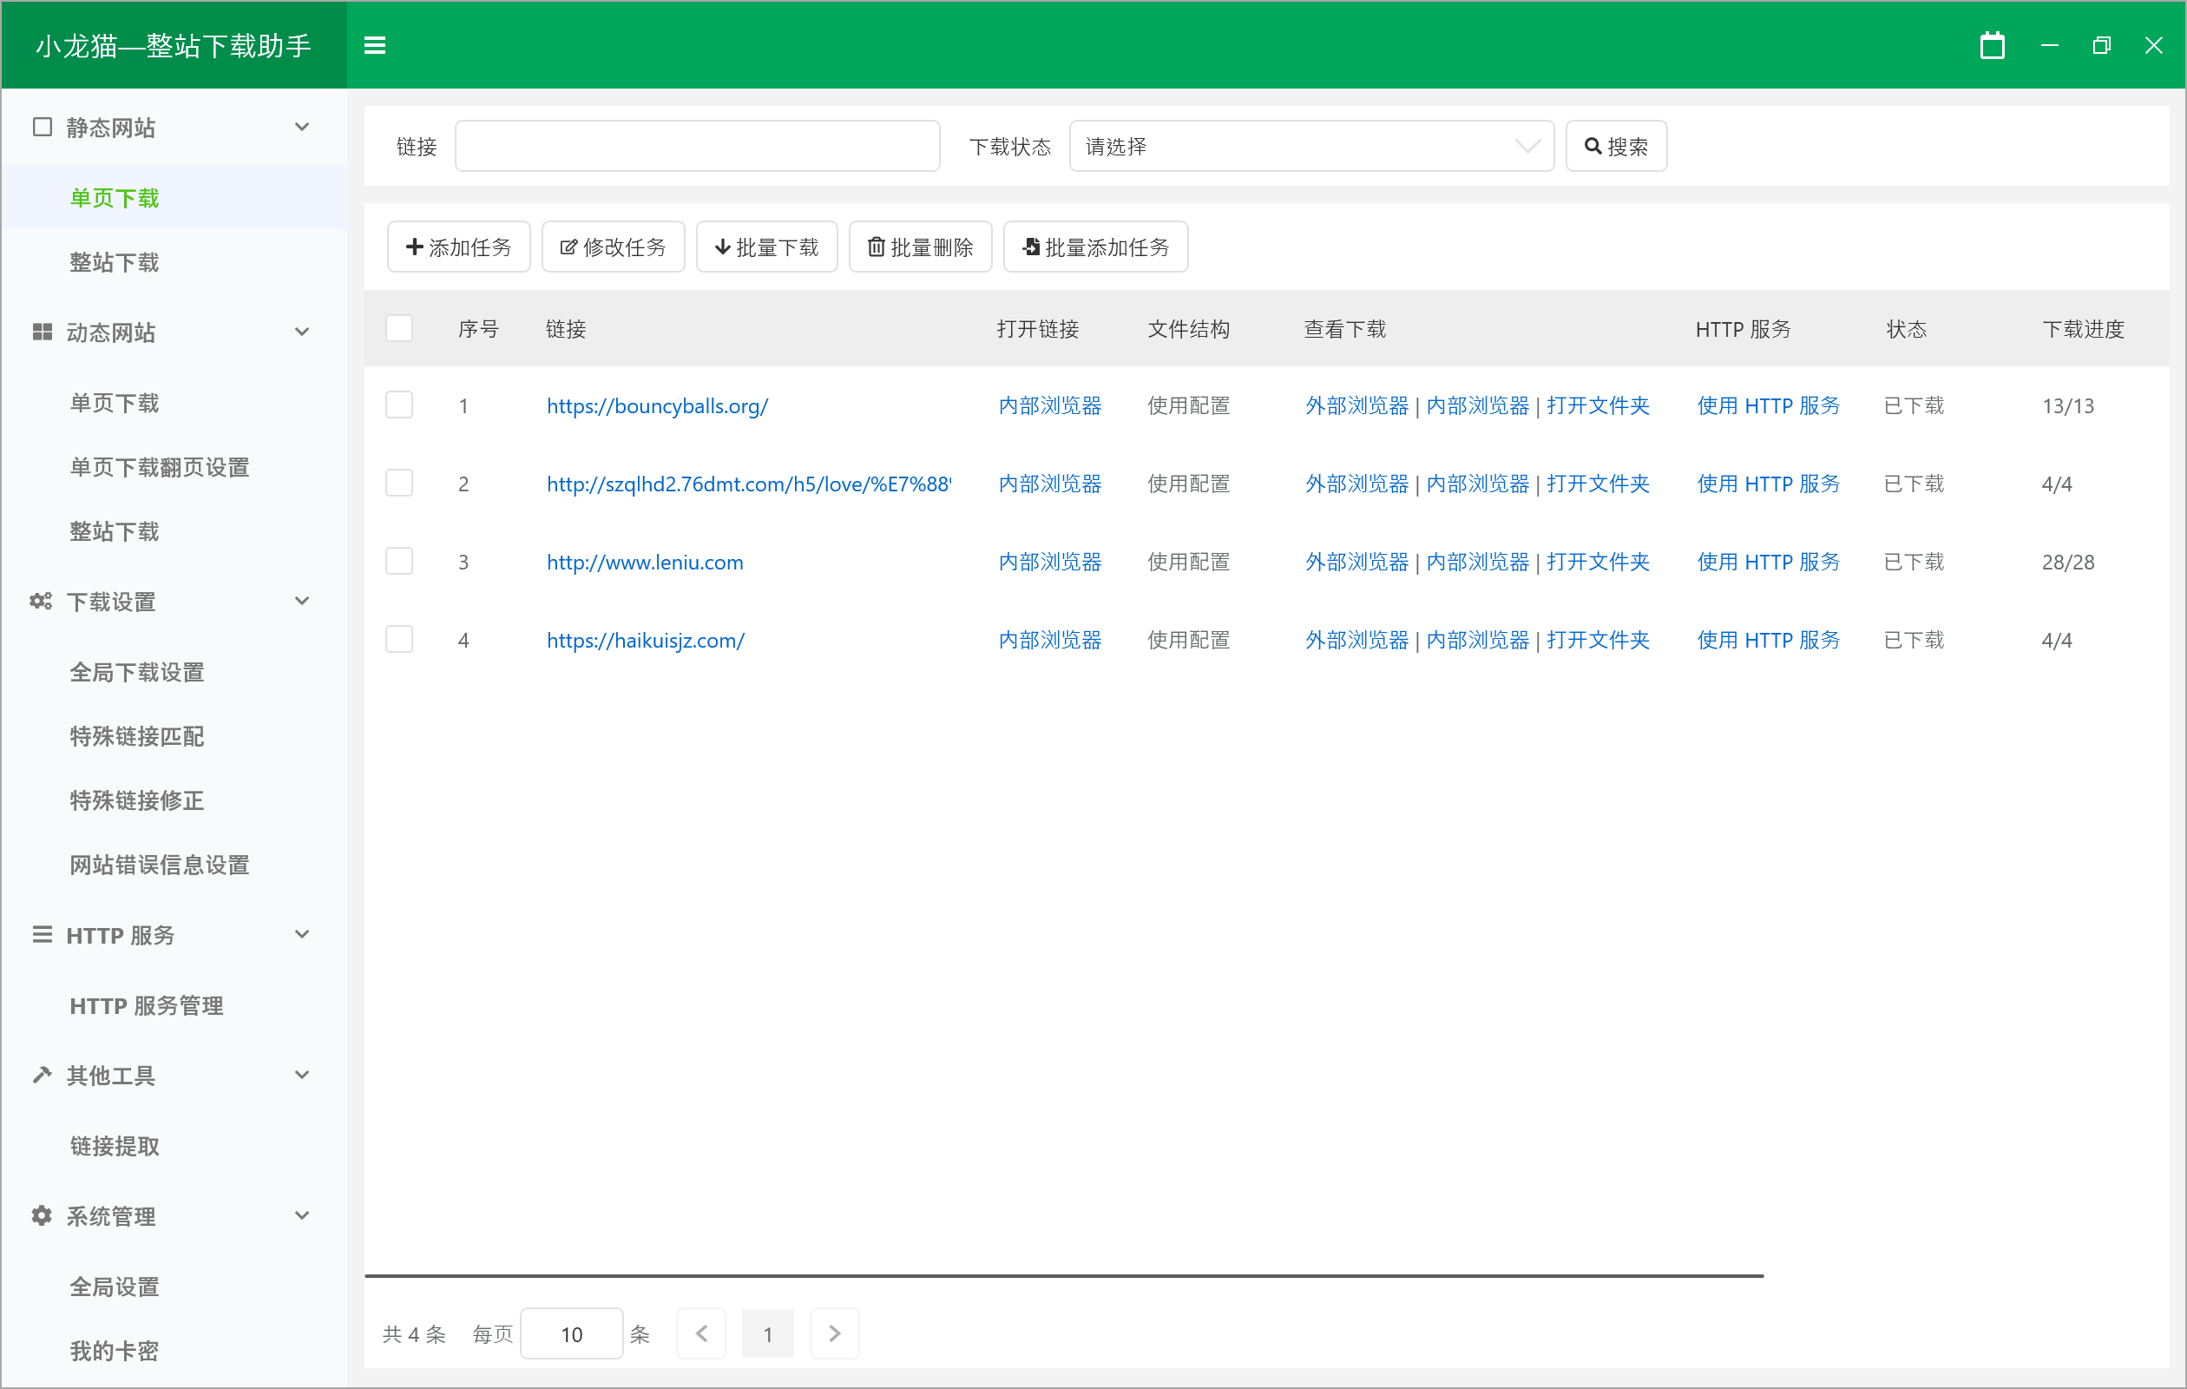2187x1389 pixels.
Task: Check the row for szqlhd2.76dmt.com
Action: 398,484
